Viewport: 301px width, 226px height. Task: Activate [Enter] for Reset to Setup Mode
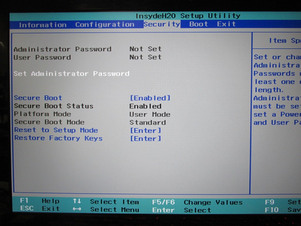146,131
